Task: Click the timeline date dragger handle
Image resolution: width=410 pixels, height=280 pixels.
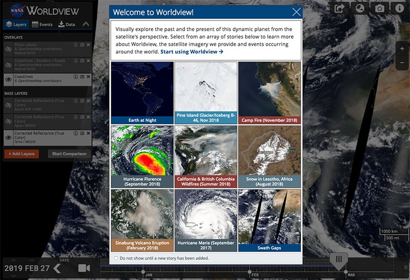Action: coord(339,261)
